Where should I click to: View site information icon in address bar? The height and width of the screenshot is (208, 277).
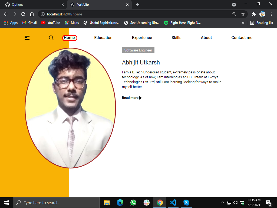[43, 14]
